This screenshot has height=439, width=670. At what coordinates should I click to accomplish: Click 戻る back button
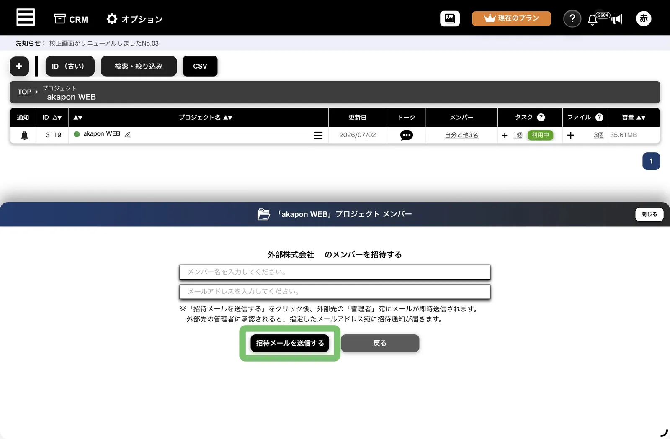click(x=380, y=343)
